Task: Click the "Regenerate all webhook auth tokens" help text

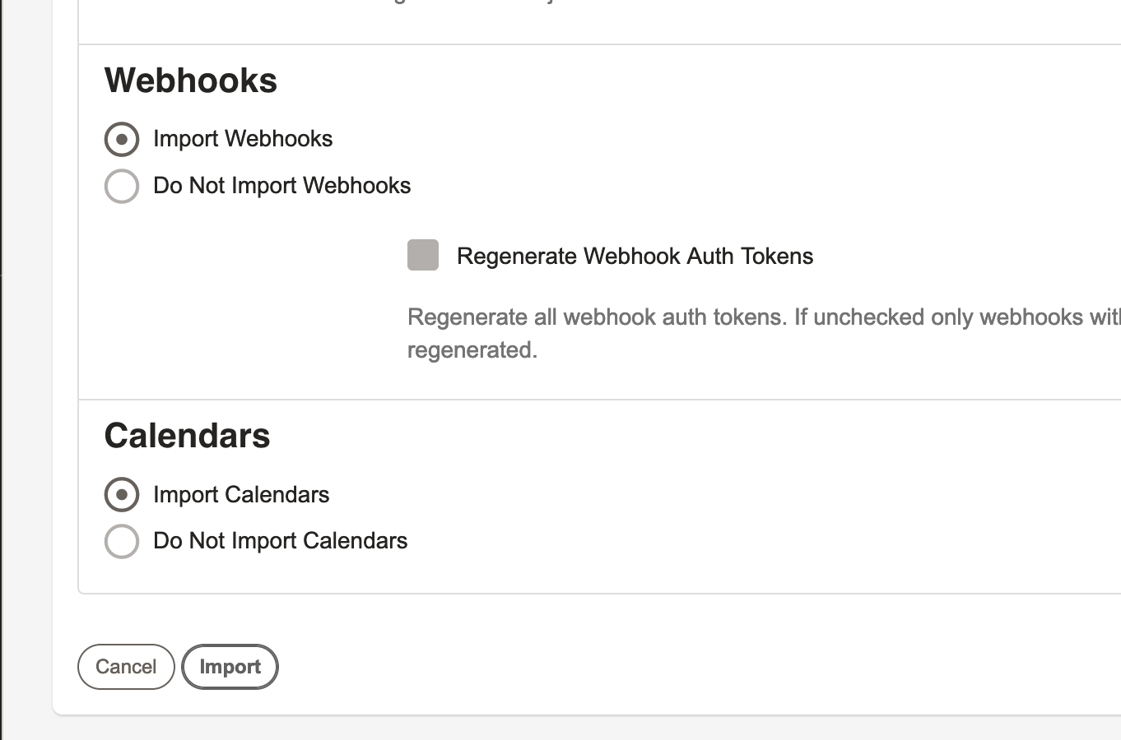Action: pyautogui.click(x=597, y=317)
